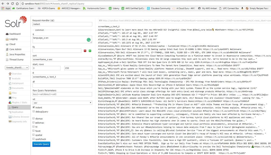Open Apps bookmarks grid icon
This screenshot has width=271, height=155.
(x=3, y=8)
